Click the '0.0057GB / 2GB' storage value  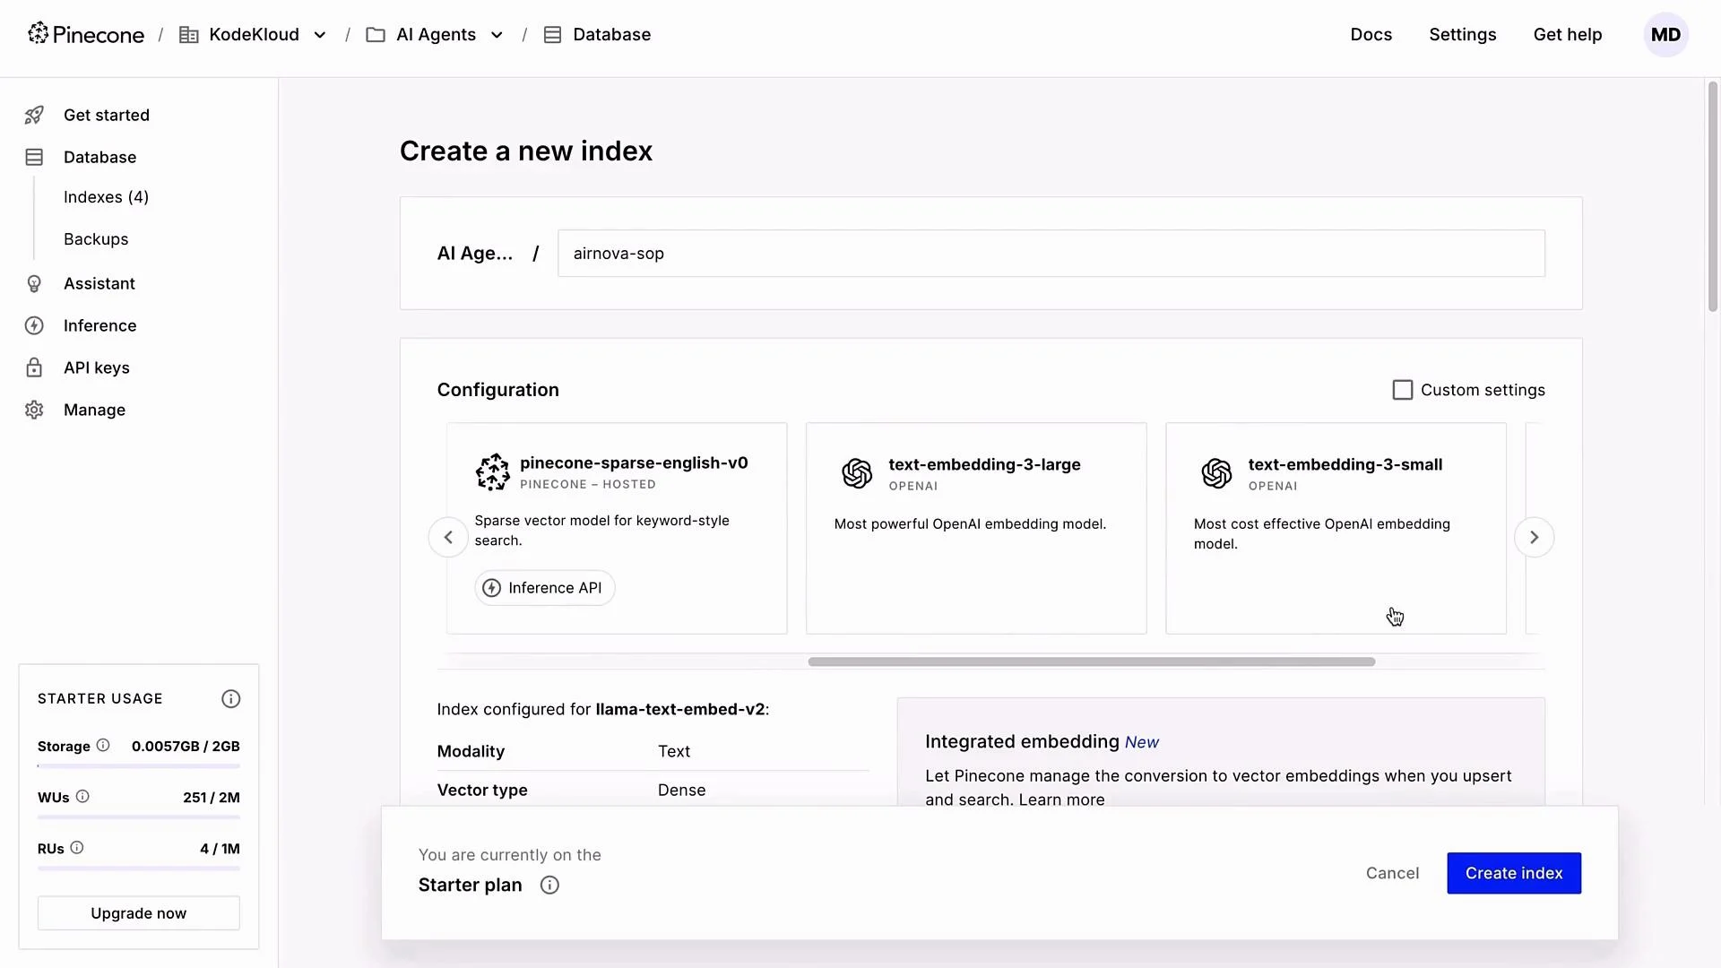click(186, 746)
